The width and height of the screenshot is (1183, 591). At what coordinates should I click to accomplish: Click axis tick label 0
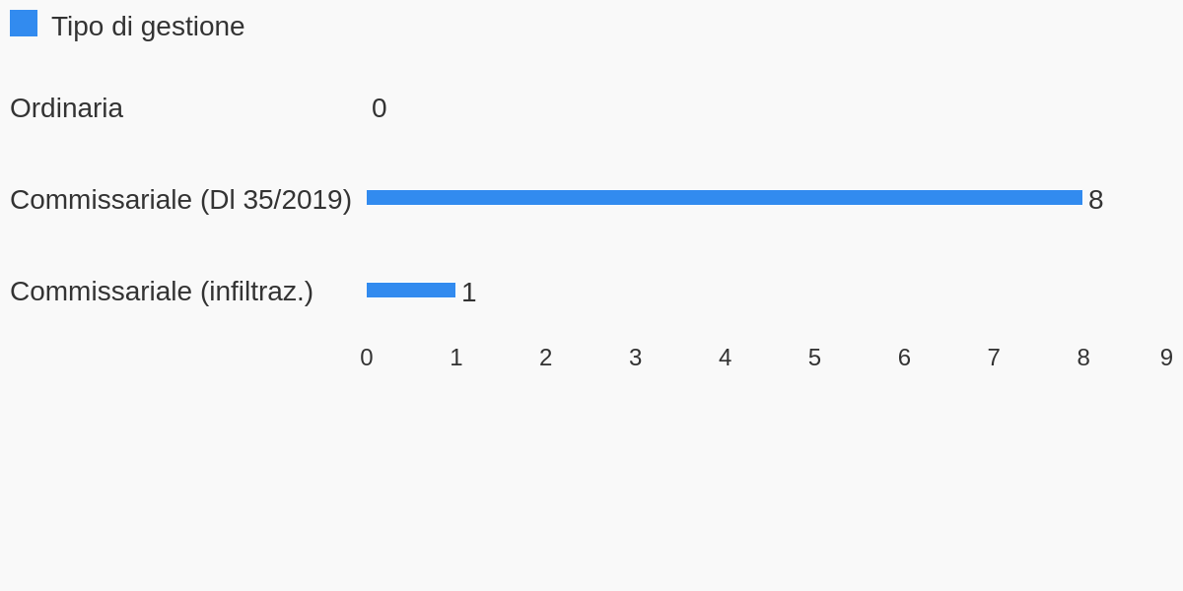(367, 358)
